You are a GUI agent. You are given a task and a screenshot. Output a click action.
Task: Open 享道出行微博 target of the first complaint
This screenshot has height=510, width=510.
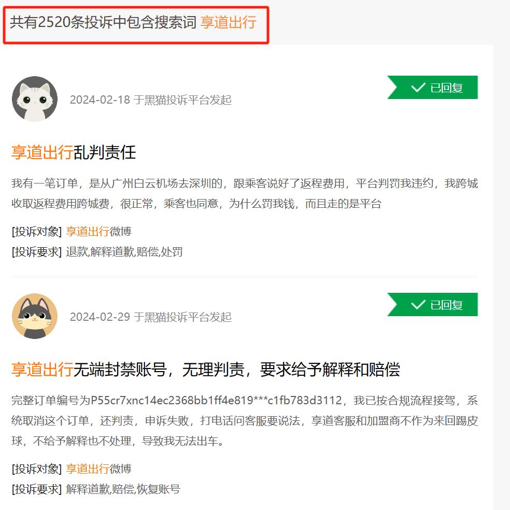coord(98,232)
